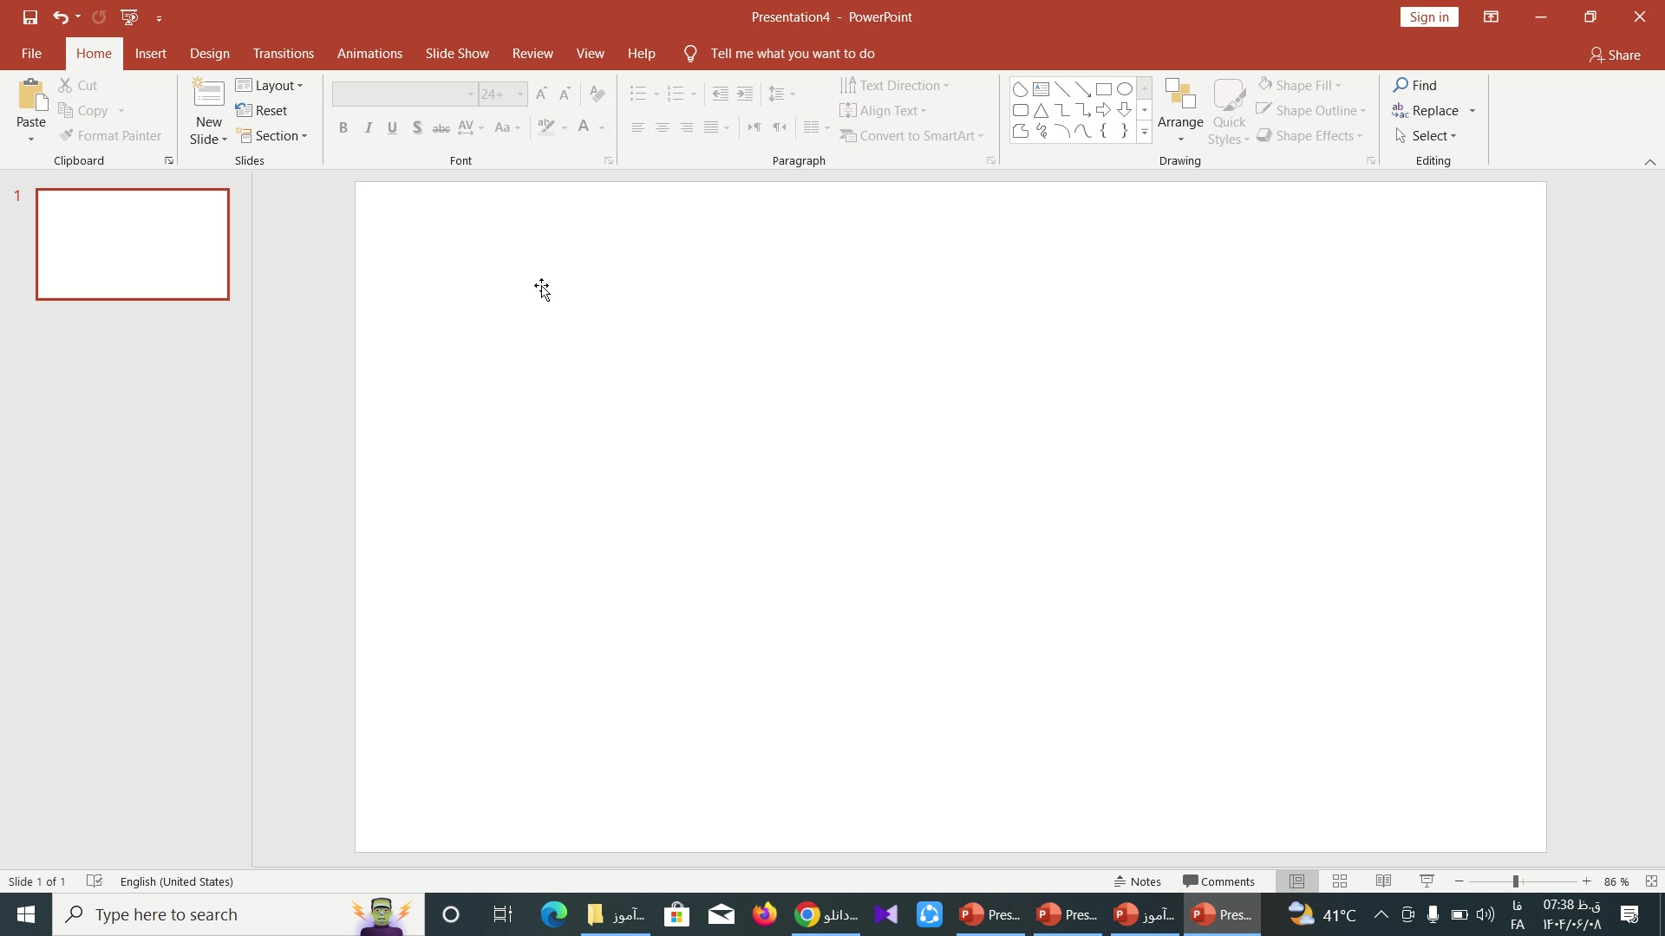Viewport: 1665px width, 936px height.
Task: Click the Share button
Action: [1615, 55]
